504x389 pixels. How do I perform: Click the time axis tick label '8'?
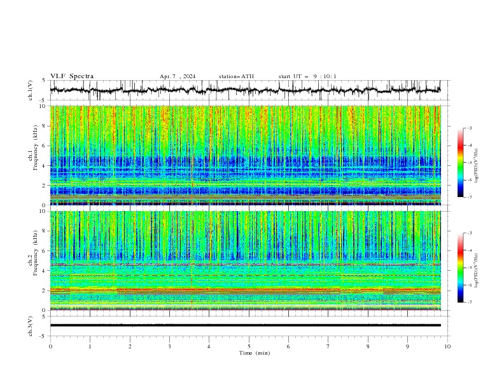pyautogui.click(x=368, y=346)
